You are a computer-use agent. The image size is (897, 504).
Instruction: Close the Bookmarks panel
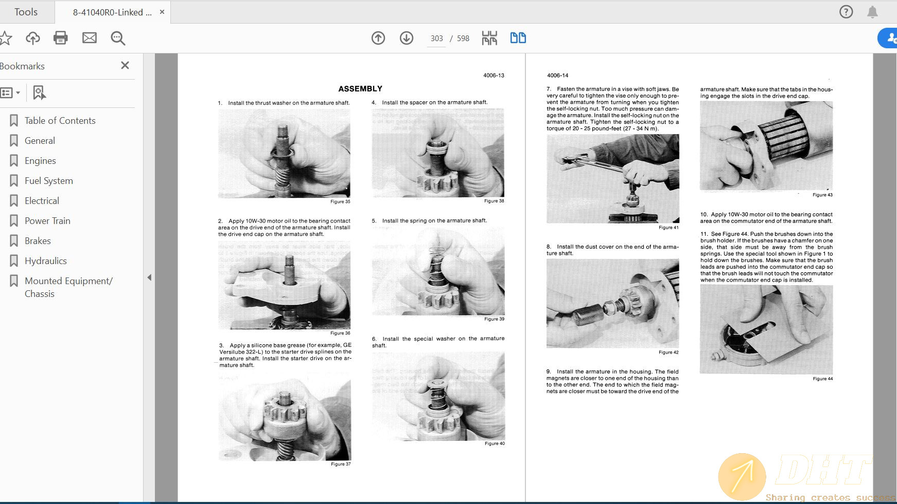point(125,66)
